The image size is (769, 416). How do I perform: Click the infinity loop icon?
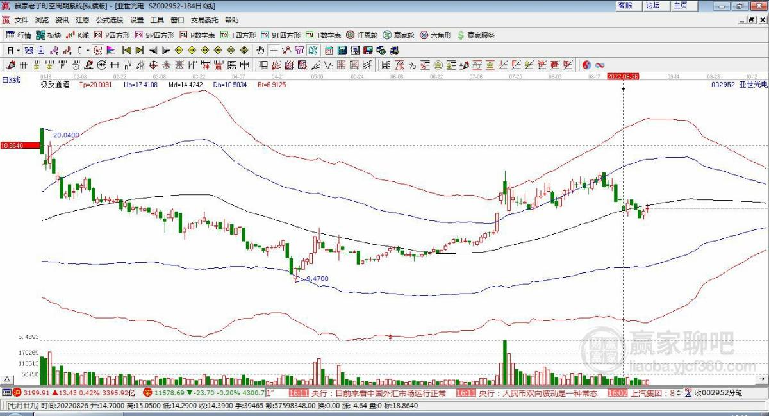pyautogui.click(x=600, y=65)
